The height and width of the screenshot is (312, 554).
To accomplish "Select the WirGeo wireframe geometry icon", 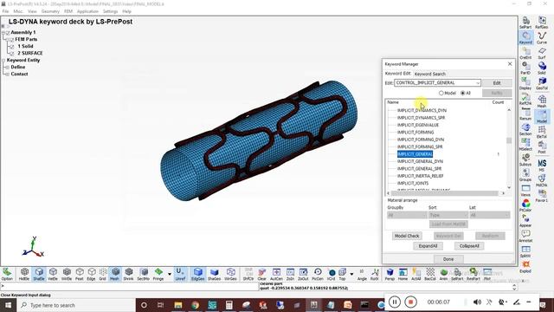I will (231, 274).
